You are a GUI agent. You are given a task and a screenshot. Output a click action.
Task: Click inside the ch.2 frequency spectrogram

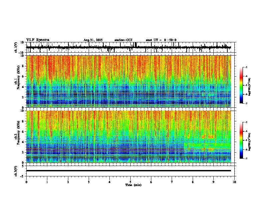point(129,137)
